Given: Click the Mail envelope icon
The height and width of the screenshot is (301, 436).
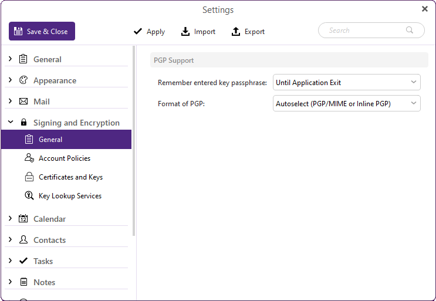Looking at the screenshot, I should 23,101.
